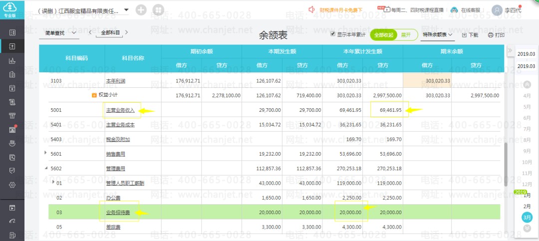
Task: Open the company name dropdown arrow
Action: tap(126, 10)
